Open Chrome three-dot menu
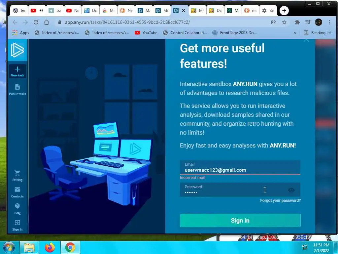 [x=329, y=22]
